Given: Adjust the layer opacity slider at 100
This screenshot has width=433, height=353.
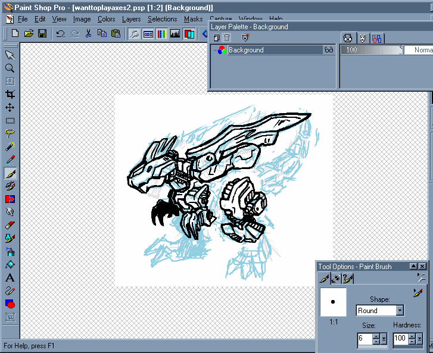Looking at the screenshot, I should pyautogui.click(x=372, y=50).
